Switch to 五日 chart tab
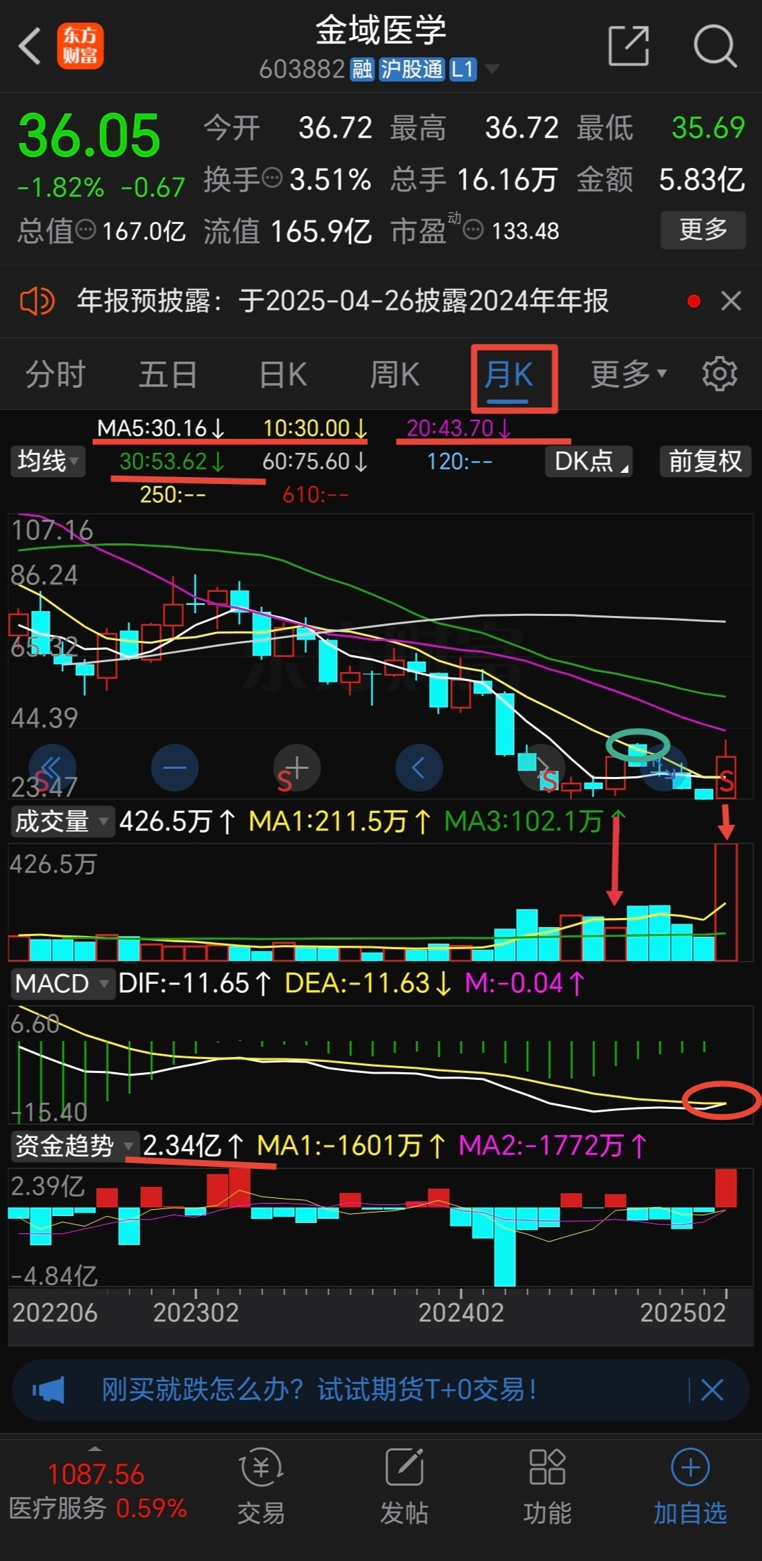 (168, 375)
